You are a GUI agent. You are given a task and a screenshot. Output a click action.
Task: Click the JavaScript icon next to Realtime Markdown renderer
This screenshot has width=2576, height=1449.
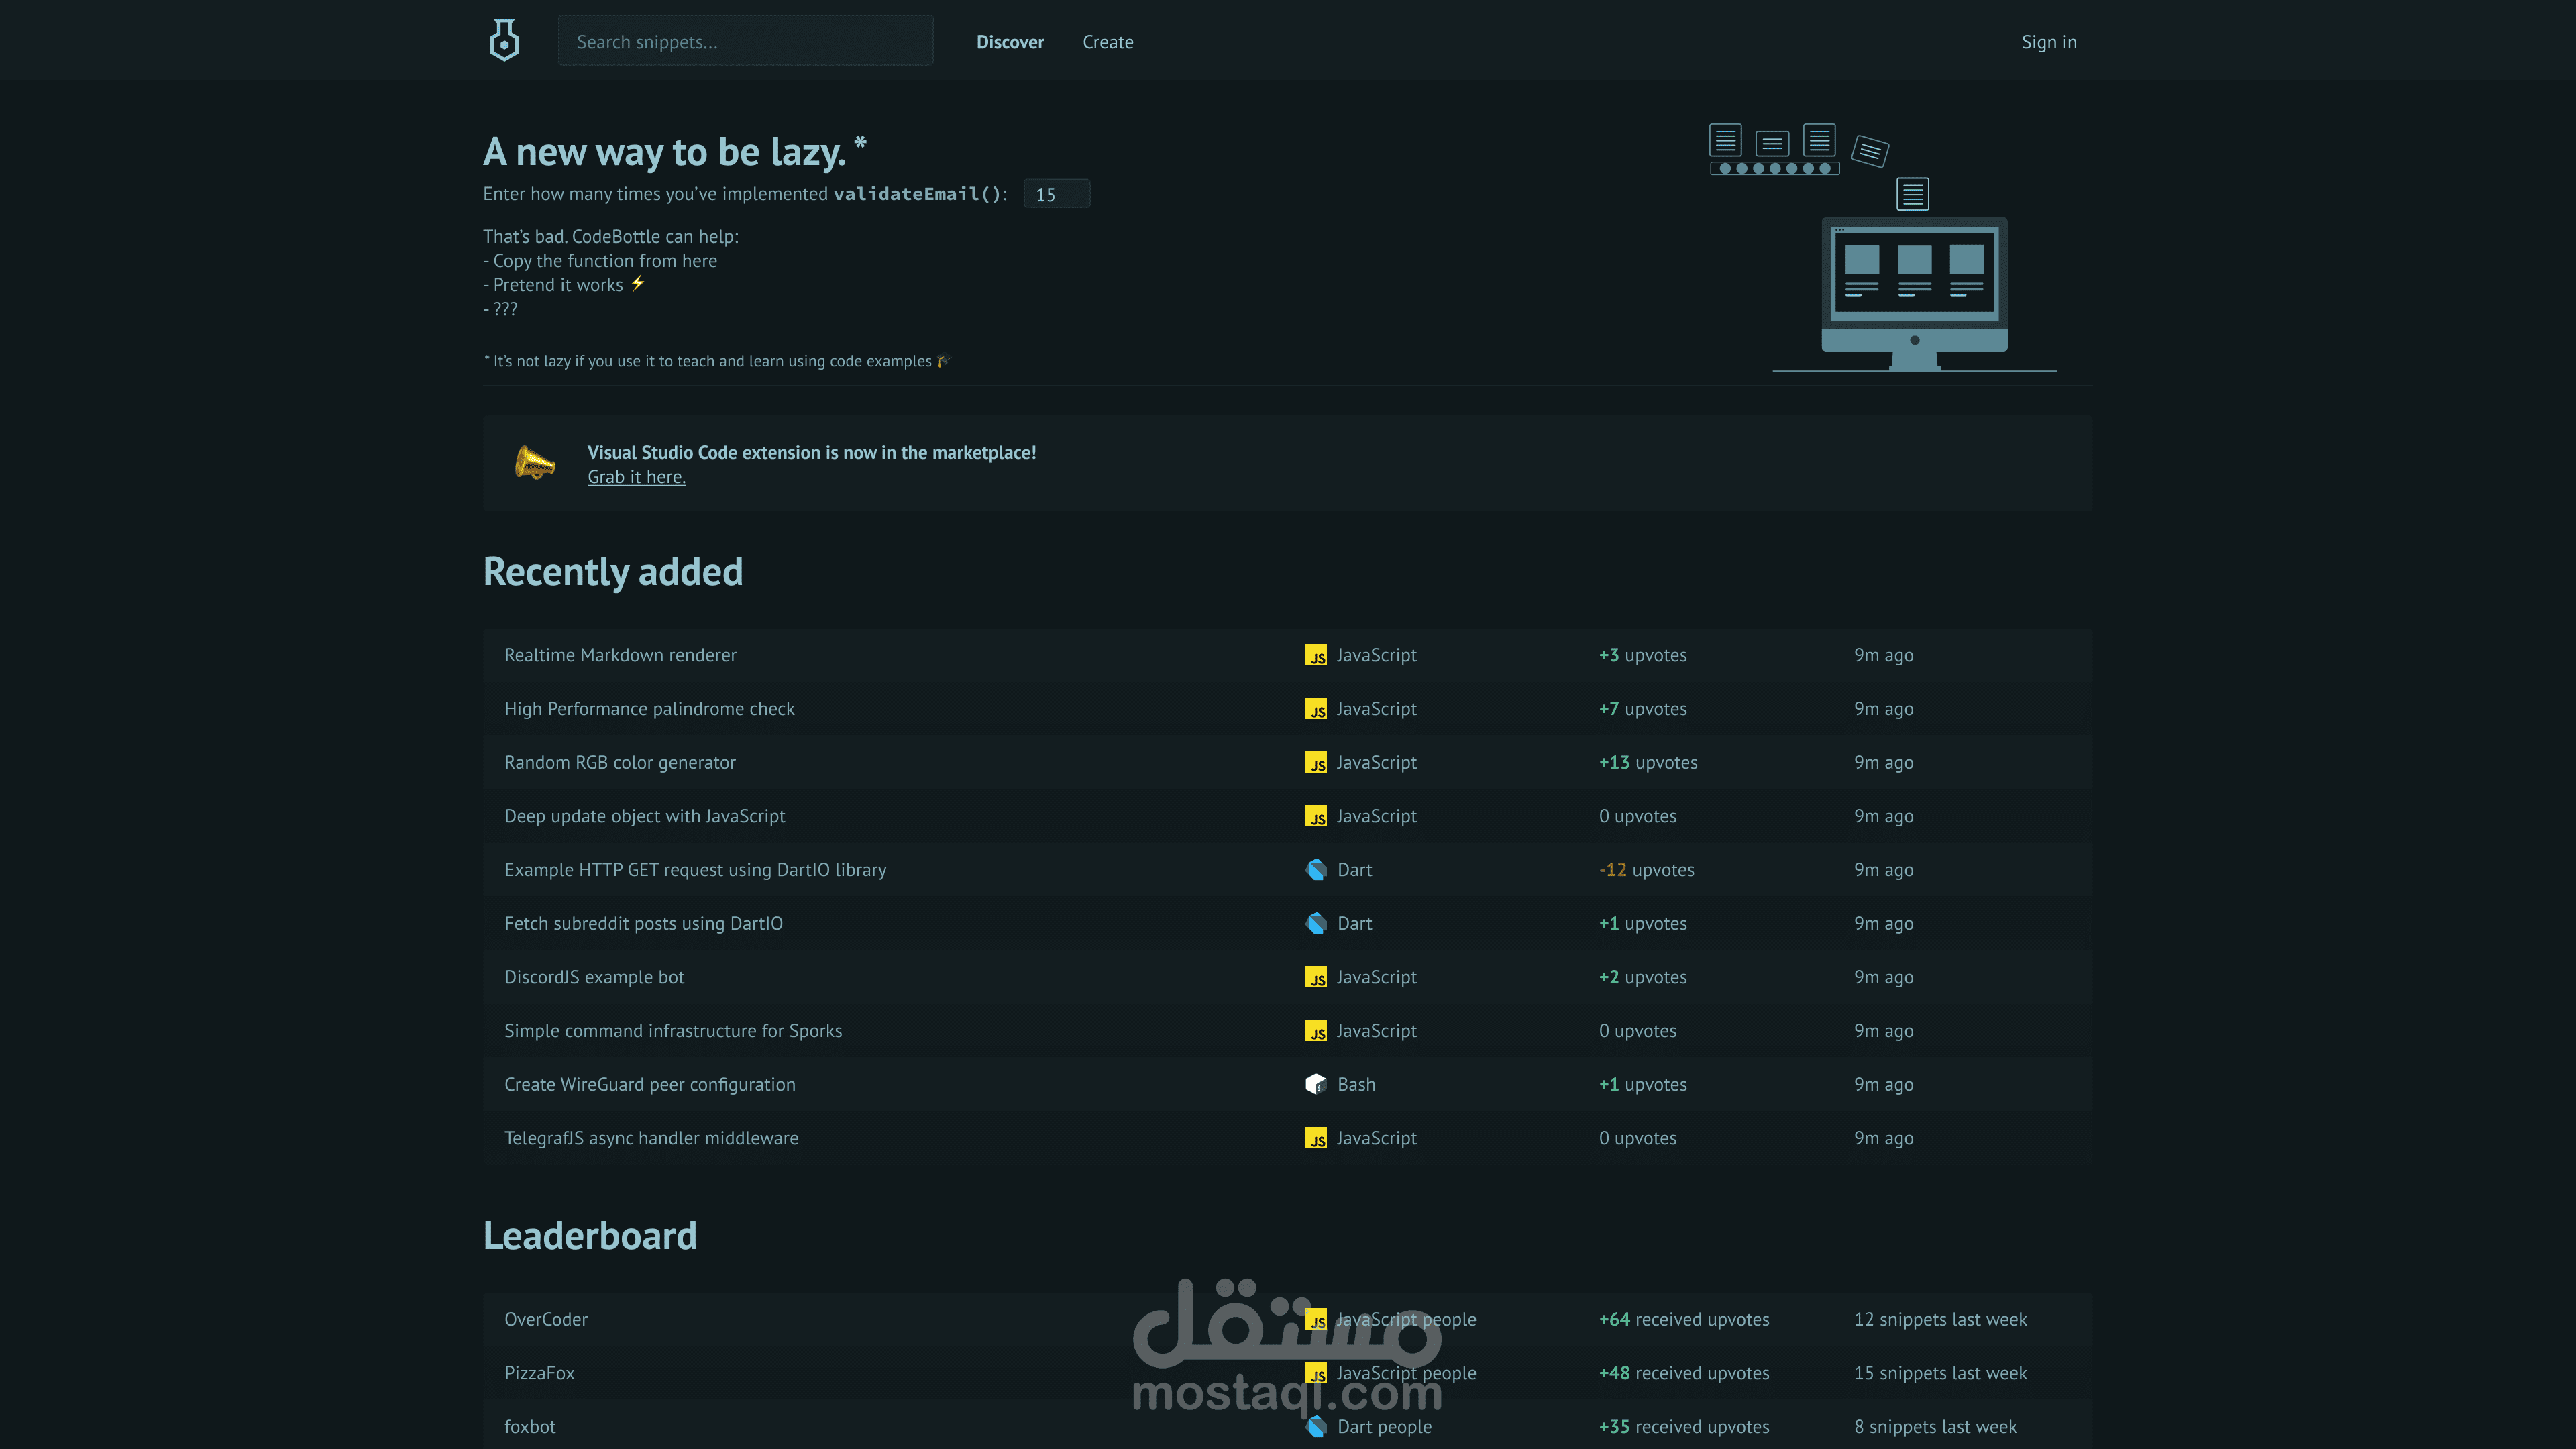tap(1316, 655)
